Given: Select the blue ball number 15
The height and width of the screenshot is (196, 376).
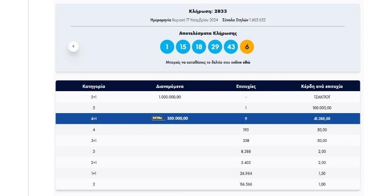Looking at the screenshot, I should (x=183, y=47).
